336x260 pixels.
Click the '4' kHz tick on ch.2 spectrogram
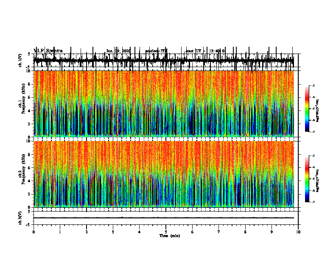(30, 181)
